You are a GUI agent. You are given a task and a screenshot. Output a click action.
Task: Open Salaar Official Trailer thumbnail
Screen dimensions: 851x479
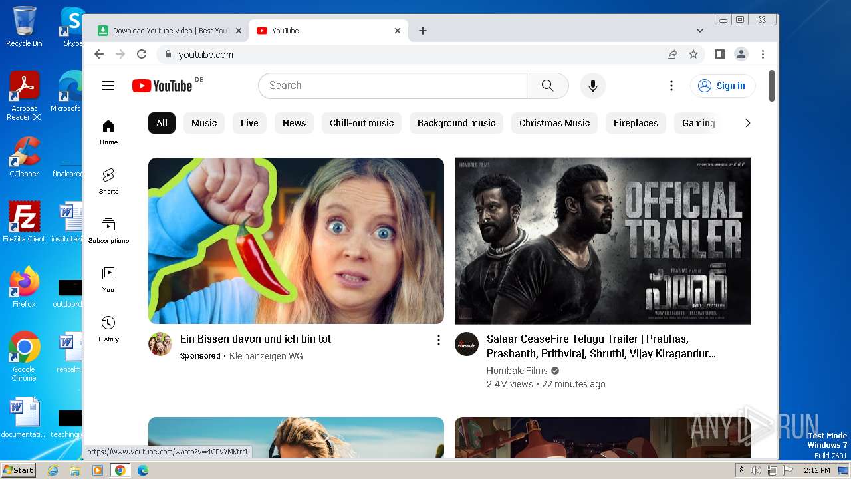pyautogui.click(x=602, y=241)
